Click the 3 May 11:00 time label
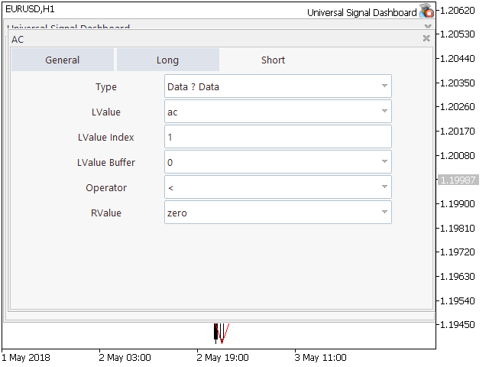Screen dimensions: 489x367 pos(320,358)
